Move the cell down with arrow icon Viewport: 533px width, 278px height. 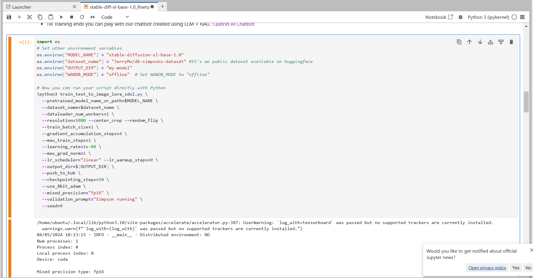480,42
